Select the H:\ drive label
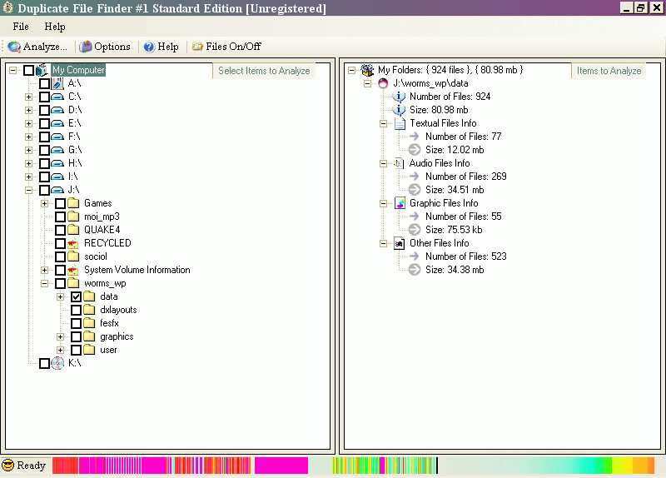 pos(75,163)
